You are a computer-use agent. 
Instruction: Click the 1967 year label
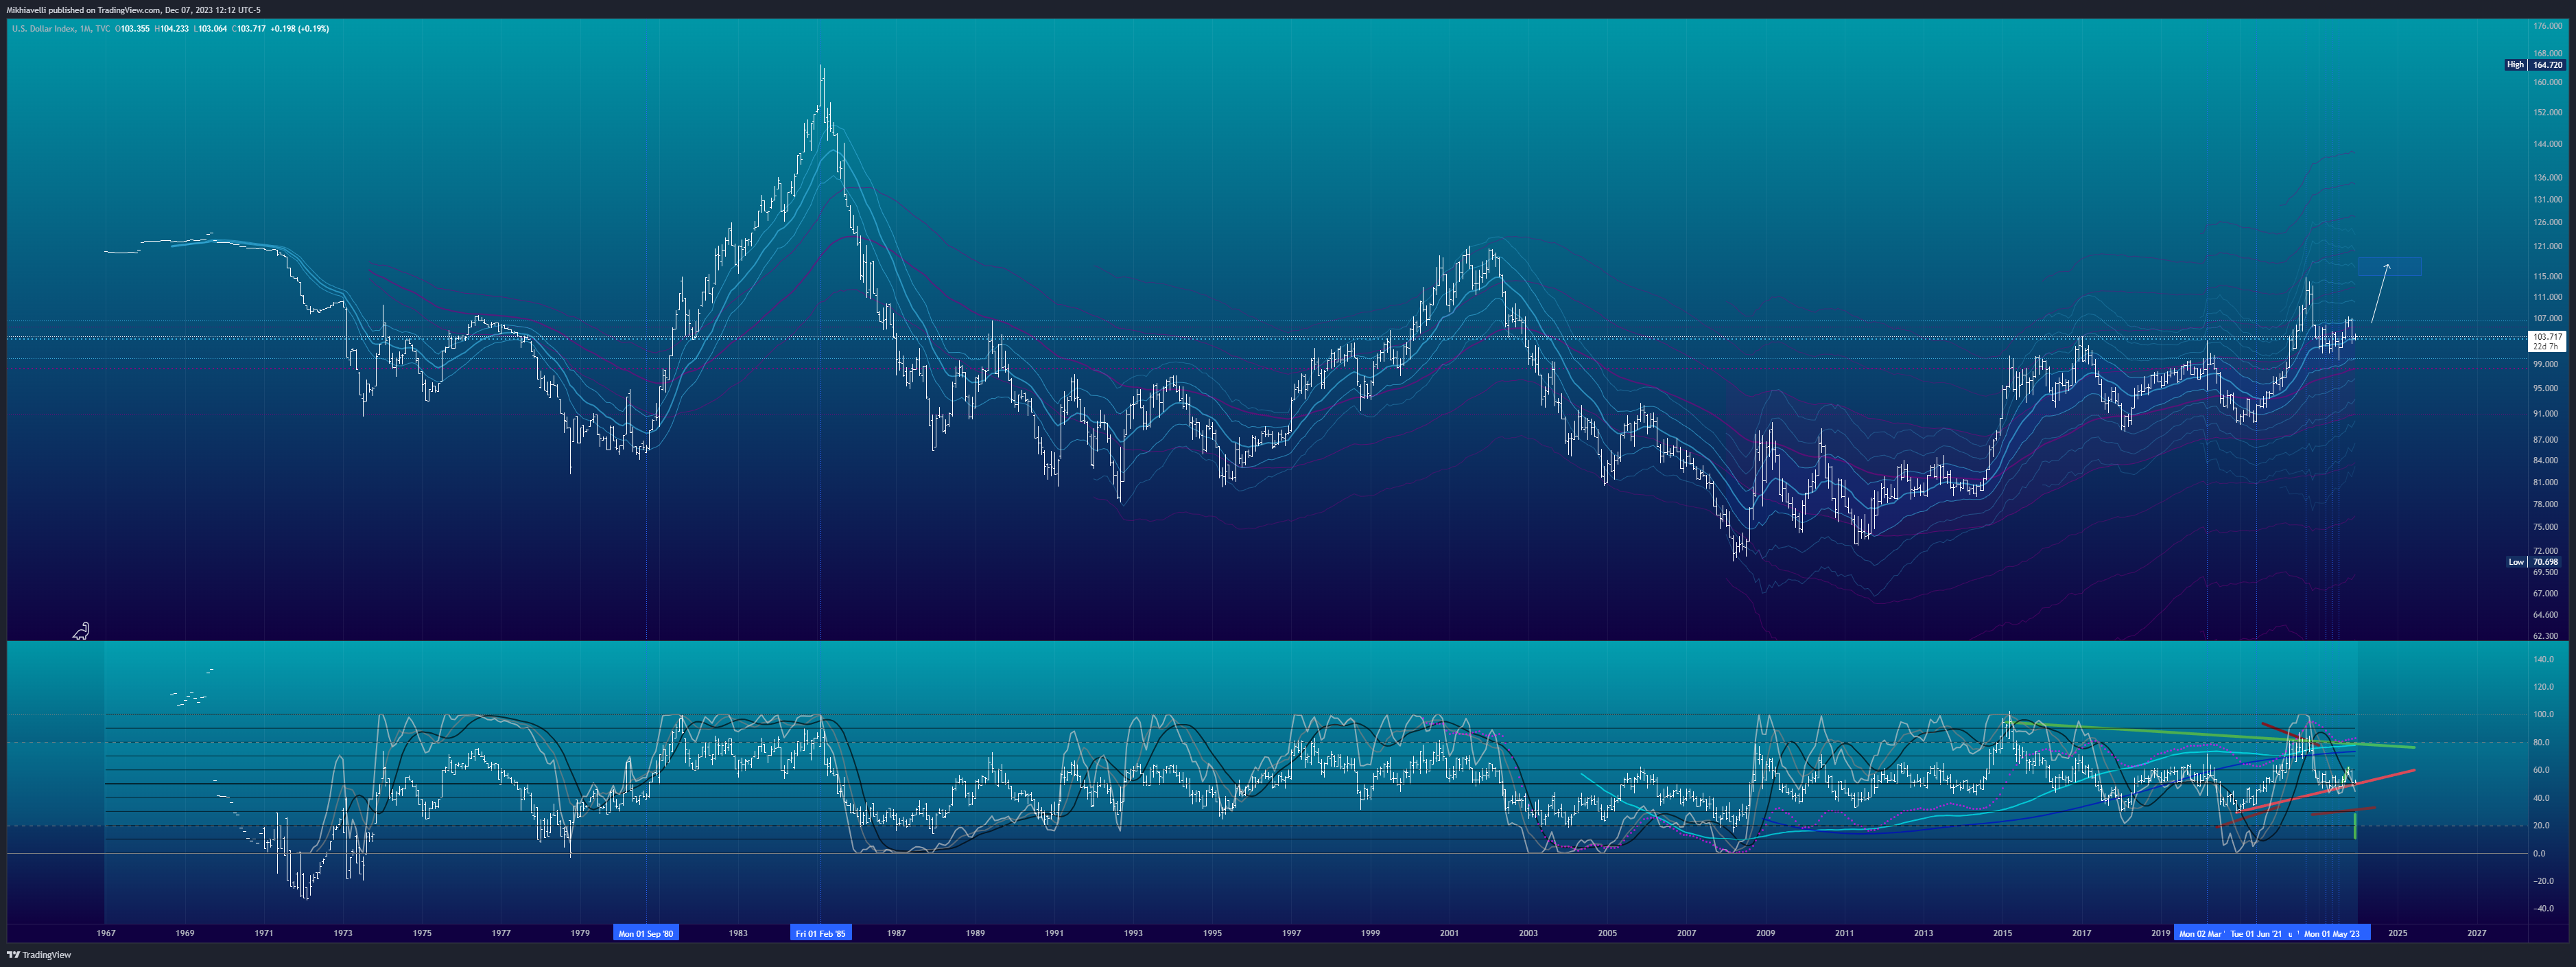tap(106, 933)
